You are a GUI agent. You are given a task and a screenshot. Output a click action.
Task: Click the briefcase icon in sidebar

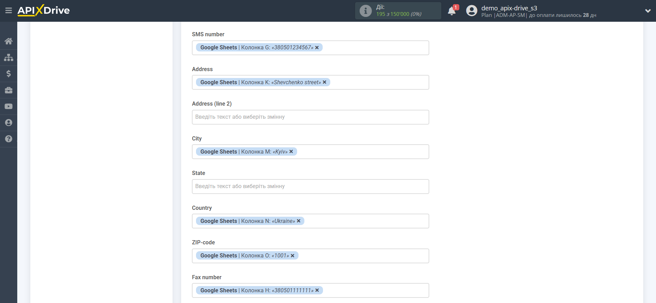pos(9,90)
